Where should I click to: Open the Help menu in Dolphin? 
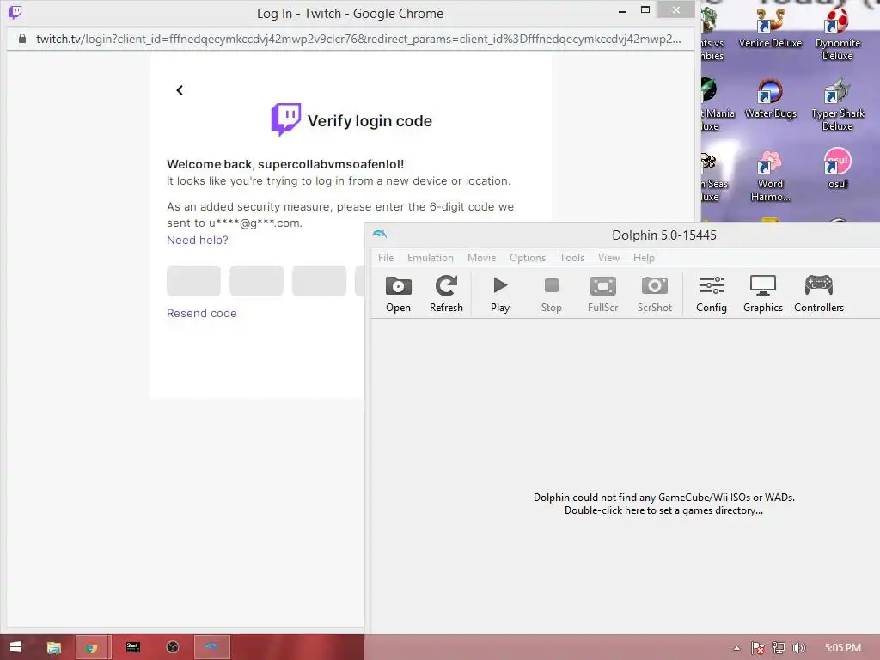coord(644,258)
